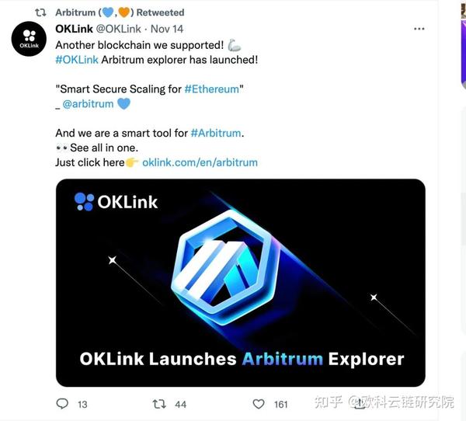Viewport: 466px width, 421px height.
Task: Open oklink.com/en/arbitrum link
Action: 200,162
